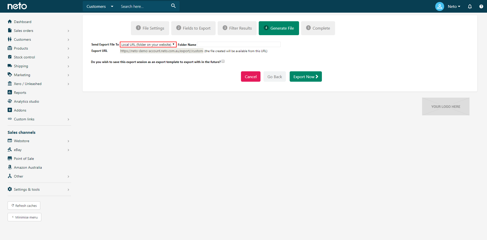Image resolution: width=487 pixels, height=240 pixels.
Task: Click the Sales orders document icon
Action: 10,30
